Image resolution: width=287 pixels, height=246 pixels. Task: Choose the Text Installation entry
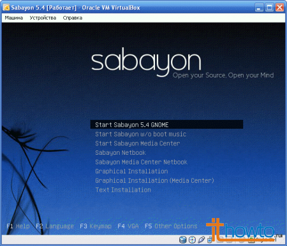(123, 190)
